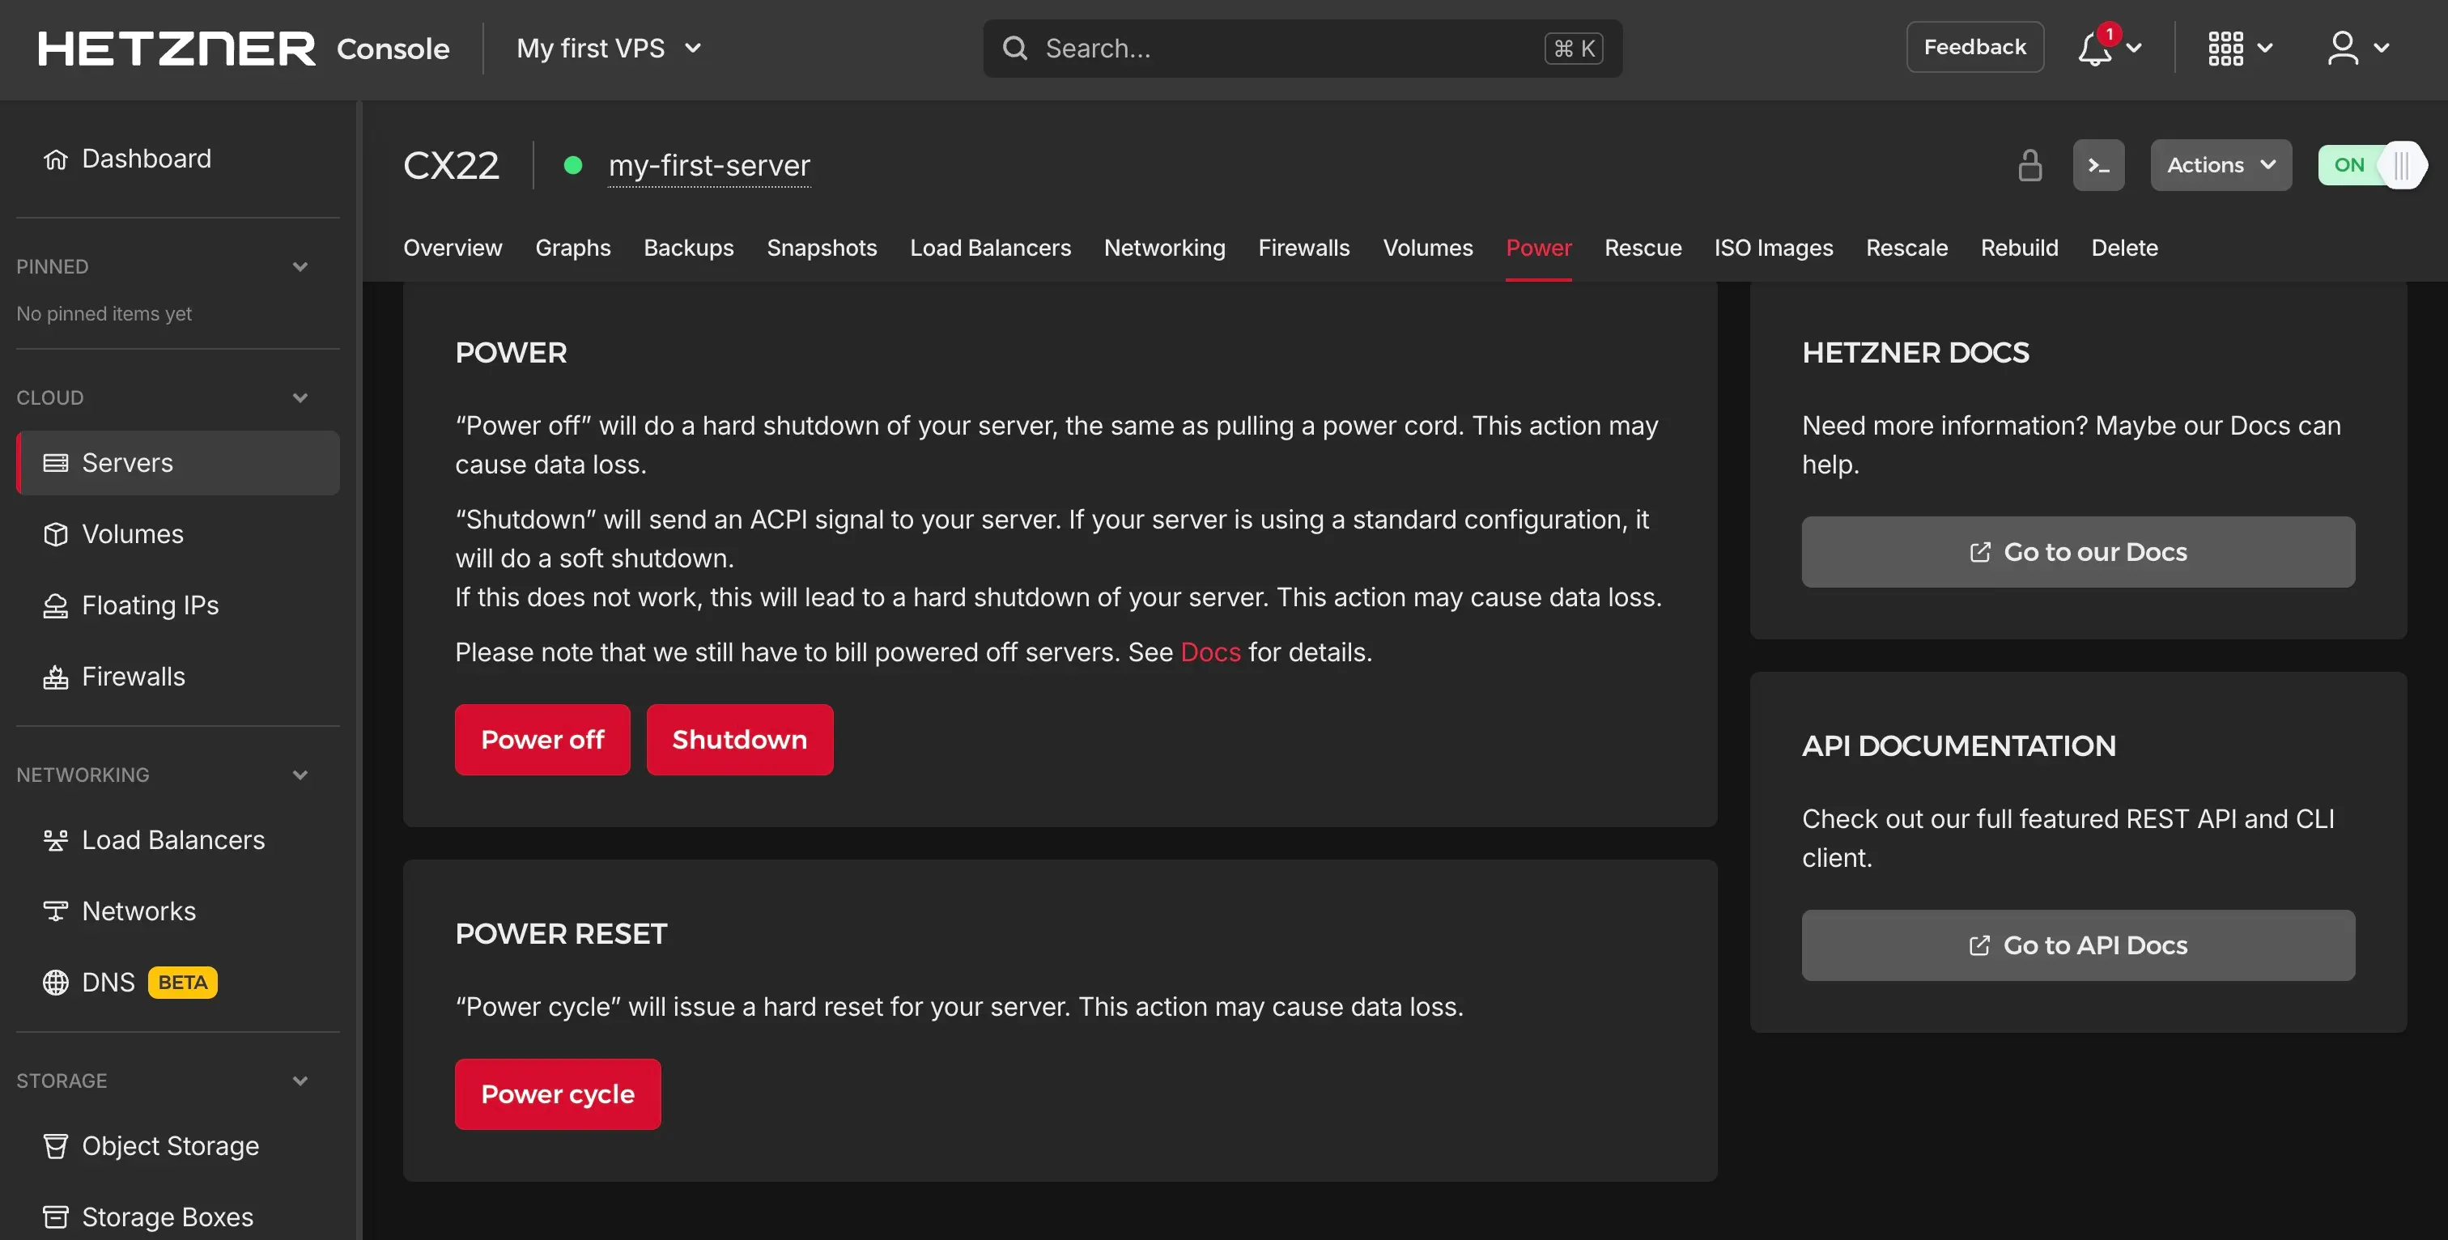The height and width of the screenshot is (1240, 2448).
Task: Open DNS beta section
Action: point(108,982)
